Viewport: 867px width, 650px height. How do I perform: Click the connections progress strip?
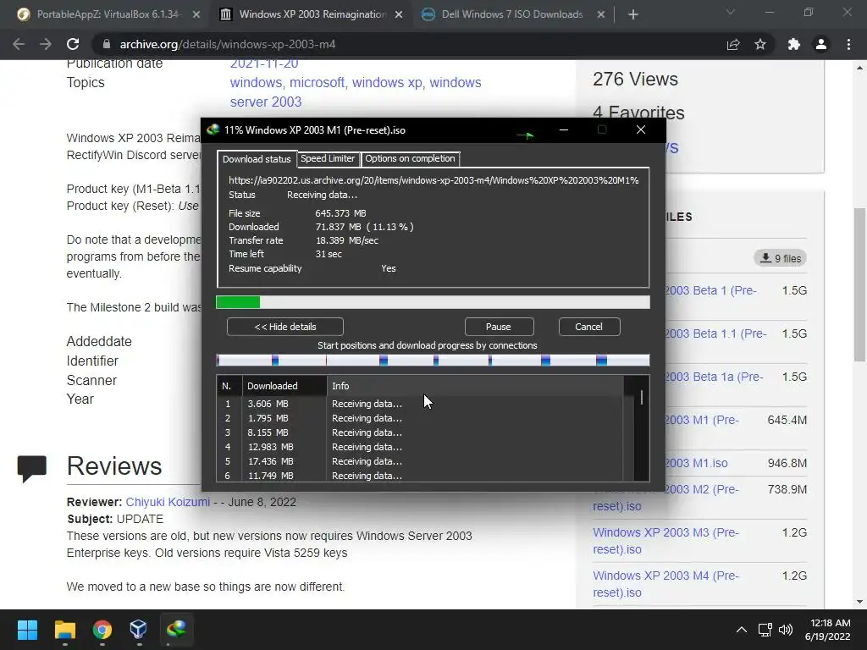pos(433,361)
